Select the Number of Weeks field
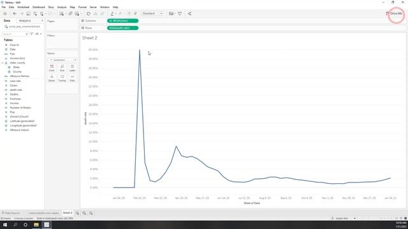This screenshot has width=408, height=229. click(20, 108)
